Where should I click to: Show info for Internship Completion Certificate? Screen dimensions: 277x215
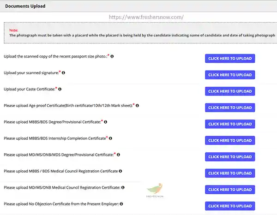click(x=110, y=138)
